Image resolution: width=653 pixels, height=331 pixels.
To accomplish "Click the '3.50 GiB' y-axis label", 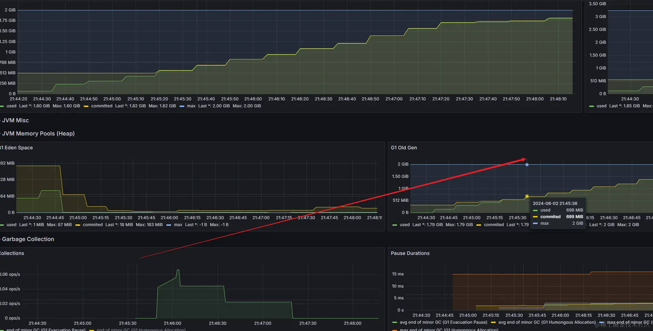I will pyautogui.click(x=597, y=4).
